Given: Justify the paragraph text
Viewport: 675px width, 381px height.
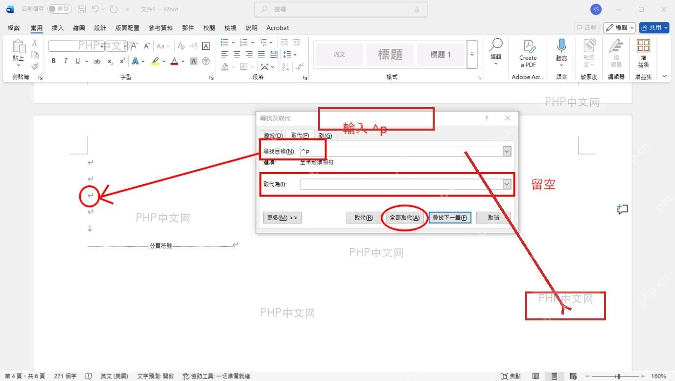Looking at the screenshot, I should coord(261,54).
